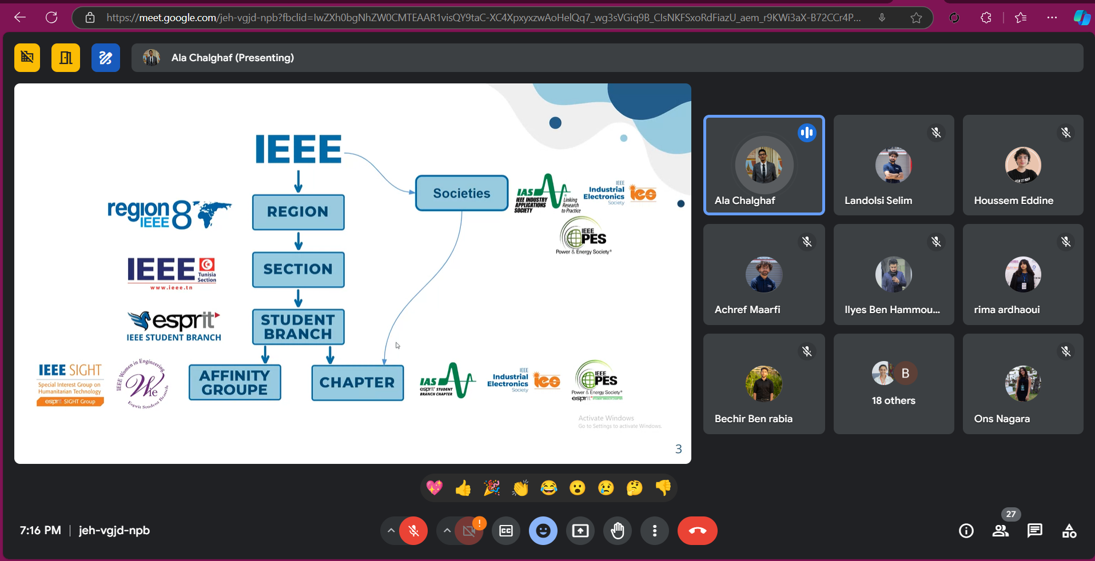Send surprised face reaction
The image size is (1095, 561).
[578, 488]
